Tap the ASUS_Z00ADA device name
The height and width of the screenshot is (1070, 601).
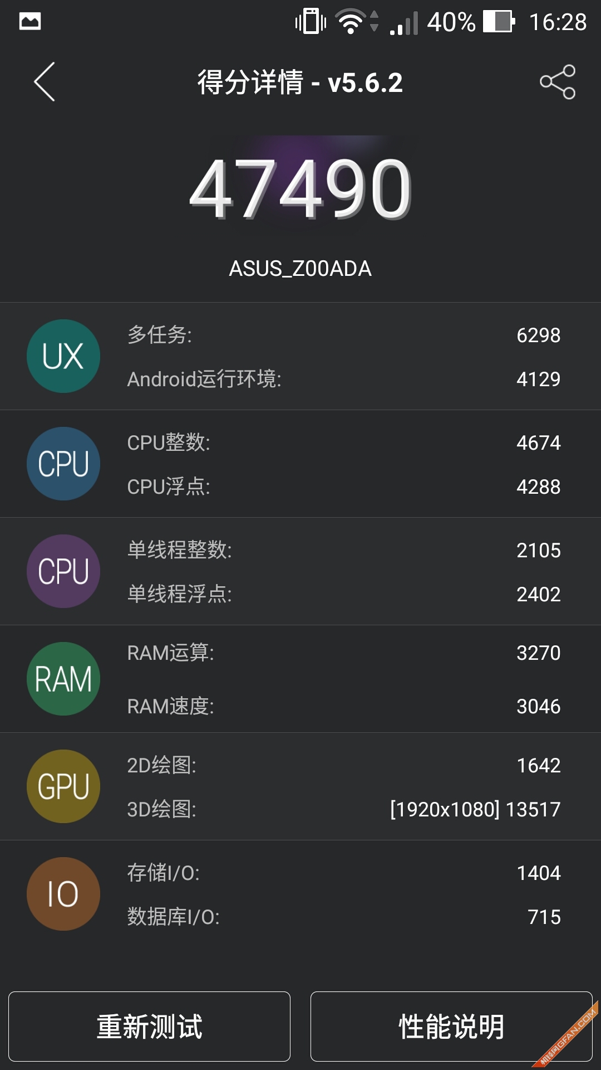point(300,269)
